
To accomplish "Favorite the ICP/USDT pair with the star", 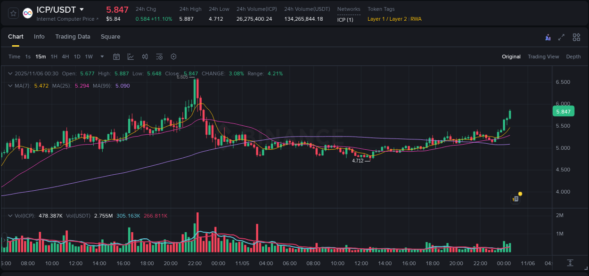I will point(13,13).
